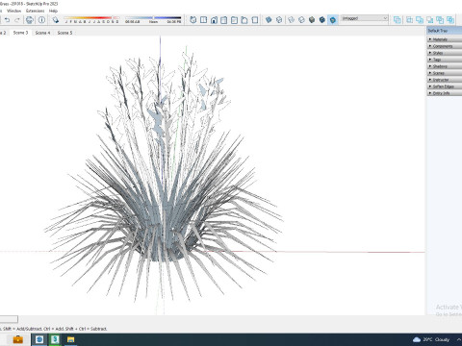The width and height of the screenshot is (462, 346).
Task: Expand the Entity Info tray panel
Action: 445,93
